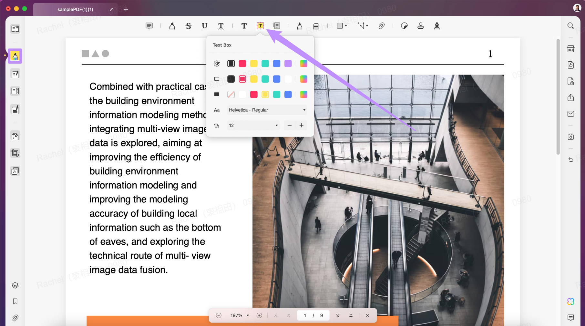Open Reader mode in left sidebar

pos(15,29)
